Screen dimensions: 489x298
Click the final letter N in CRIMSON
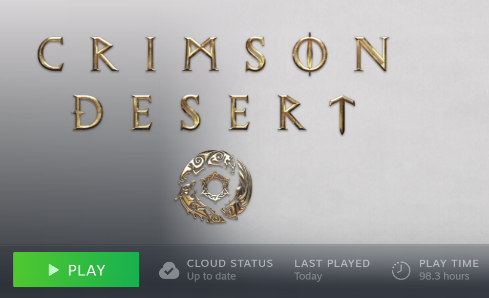tap(372, 54)
